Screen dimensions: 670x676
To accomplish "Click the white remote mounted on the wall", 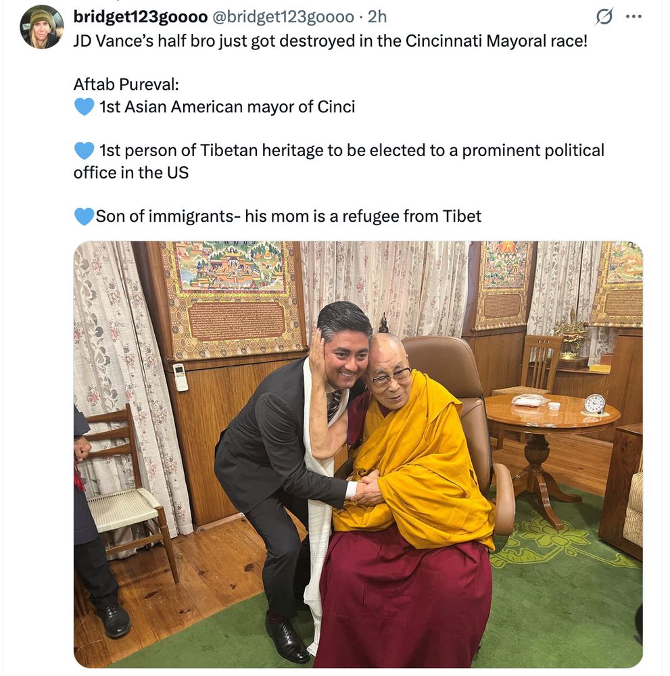I will (181, 378).
